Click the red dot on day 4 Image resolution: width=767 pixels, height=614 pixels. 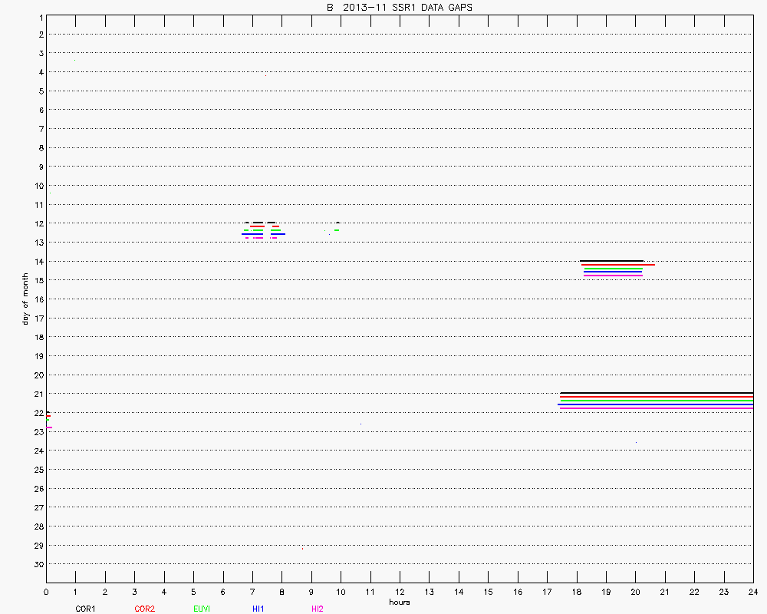pos(265,75)
